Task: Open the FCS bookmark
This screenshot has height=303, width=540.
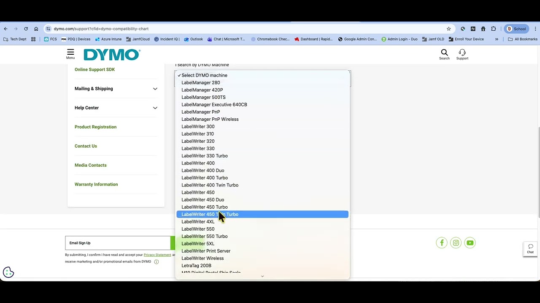Action: pos(50,39)
